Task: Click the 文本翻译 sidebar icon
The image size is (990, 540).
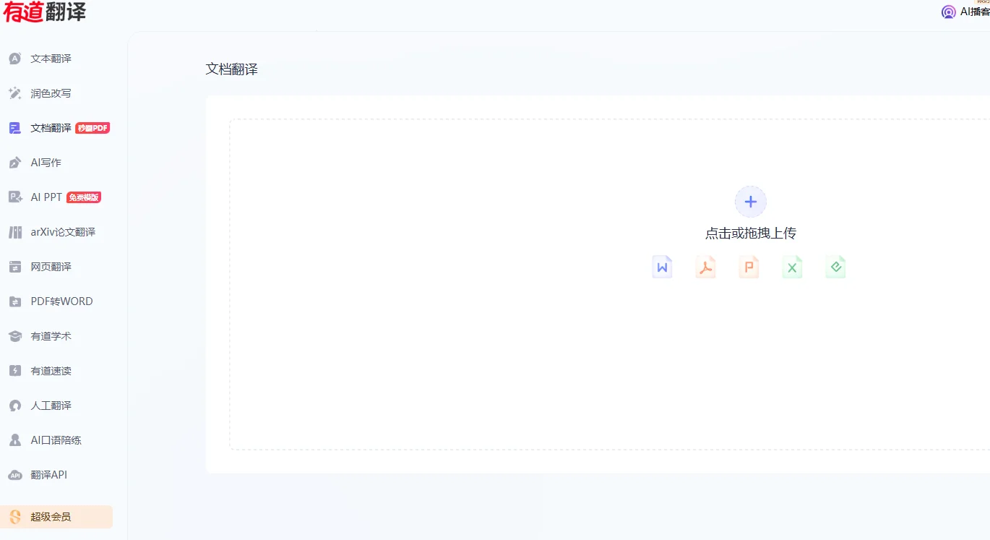Action: tap(14, 58)
